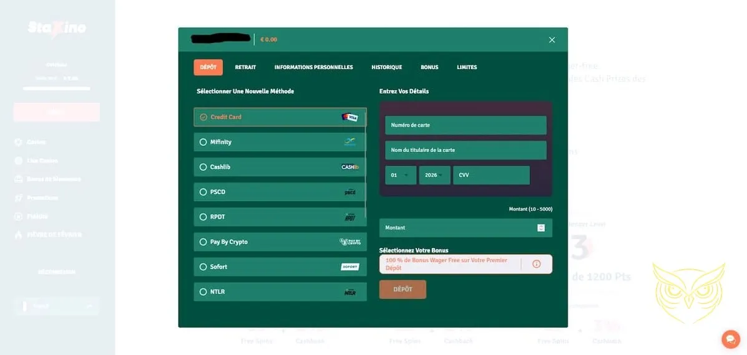Screen dimensions: 747x355
Task: Click the Cashlib logo icon
Action: pos(349,167)
